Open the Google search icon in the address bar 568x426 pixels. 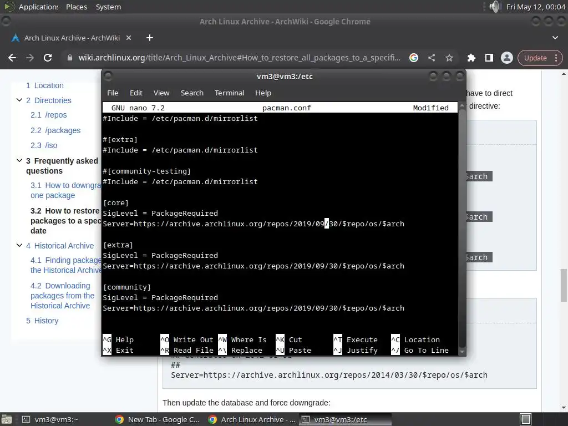click(414, 58)
